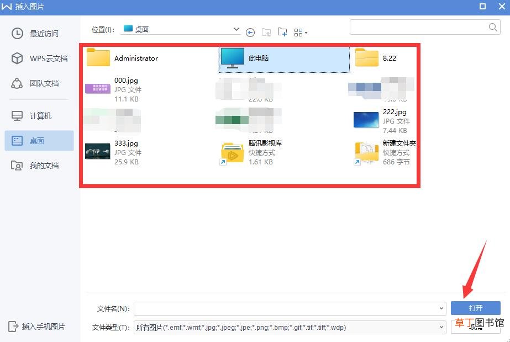The height and width of the screenshot is (342, 510).
Task: Maximize the 插入图片 dialog window
Action: [x=483, y=7]
